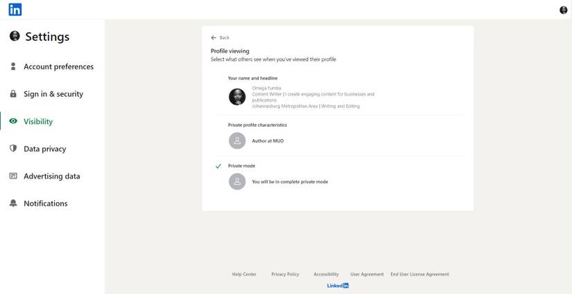Click the bell icon for Notifications
The image size is (572, 294).
(13, 203)
